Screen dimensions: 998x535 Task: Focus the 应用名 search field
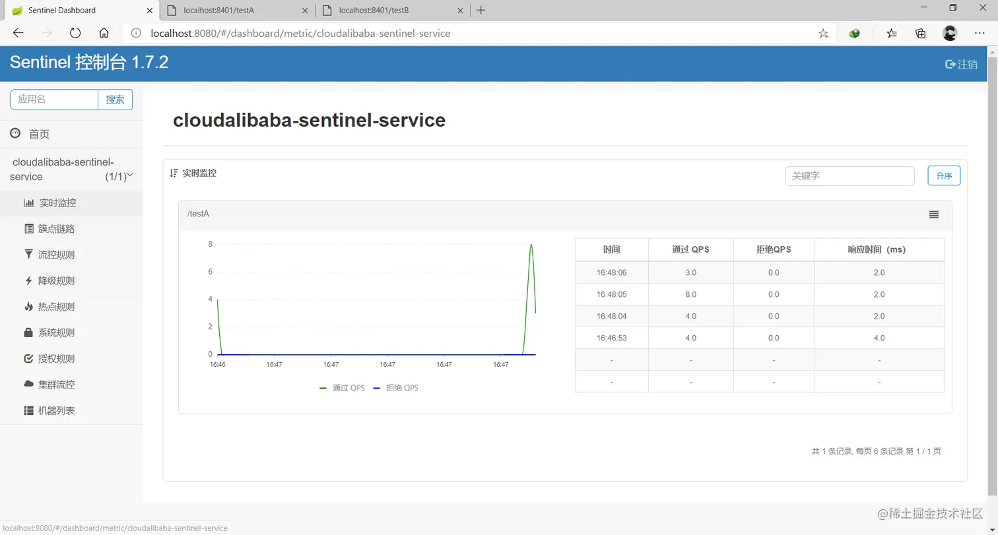click(x=54, y=100)
